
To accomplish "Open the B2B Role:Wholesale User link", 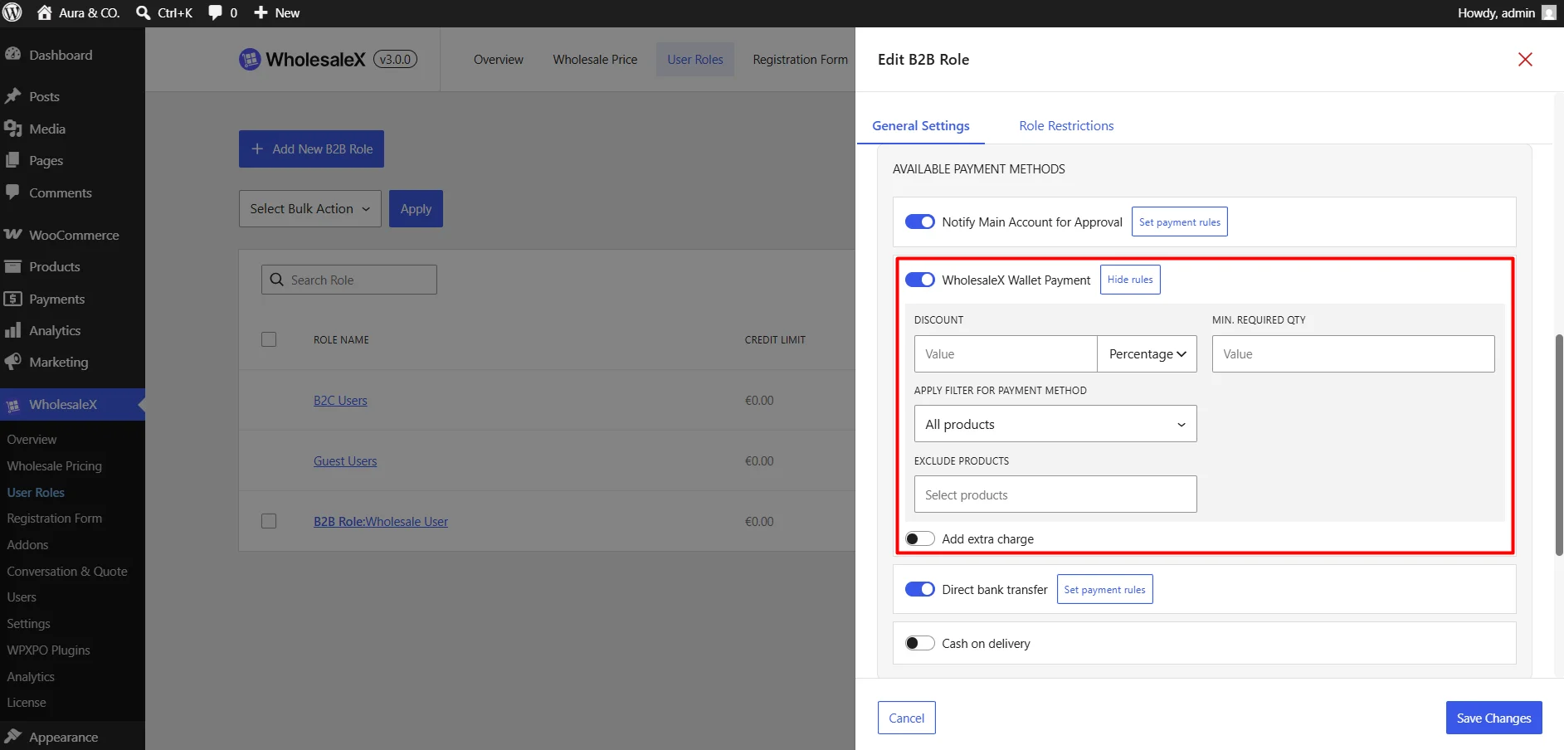I will coord(381,522).
